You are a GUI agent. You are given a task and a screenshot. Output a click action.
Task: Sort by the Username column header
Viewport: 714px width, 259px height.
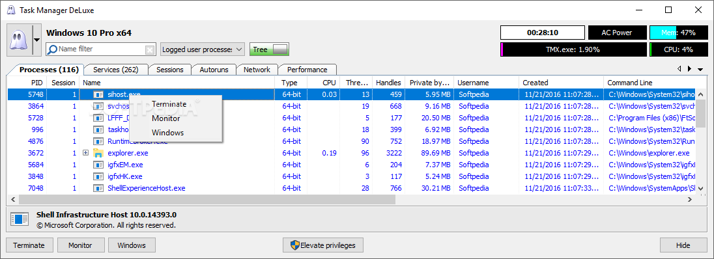(x=487, y=83)
